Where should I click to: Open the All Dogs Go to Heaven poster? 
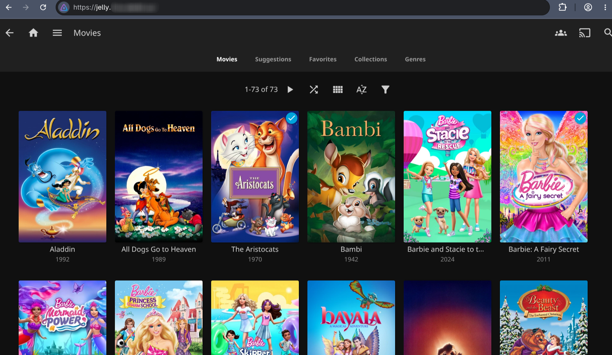tap(159, 177)
